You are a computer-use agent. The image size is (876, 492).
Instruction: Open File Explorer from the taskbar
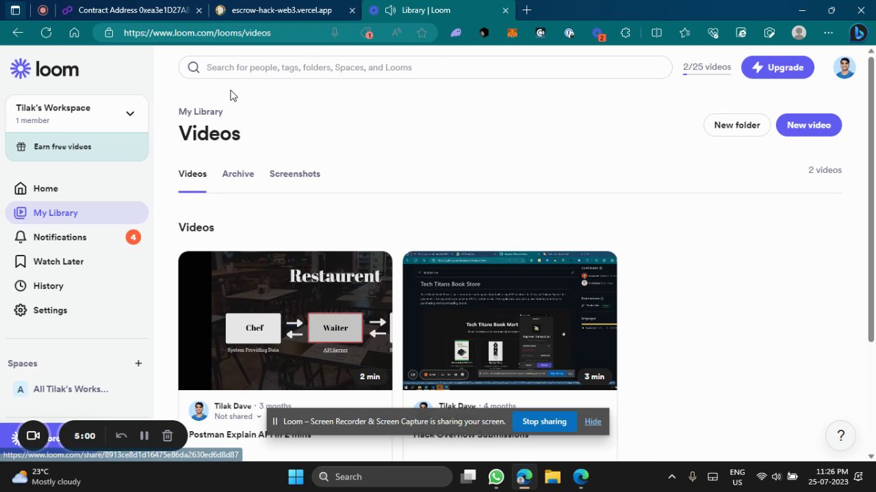[x=552, y=477]
